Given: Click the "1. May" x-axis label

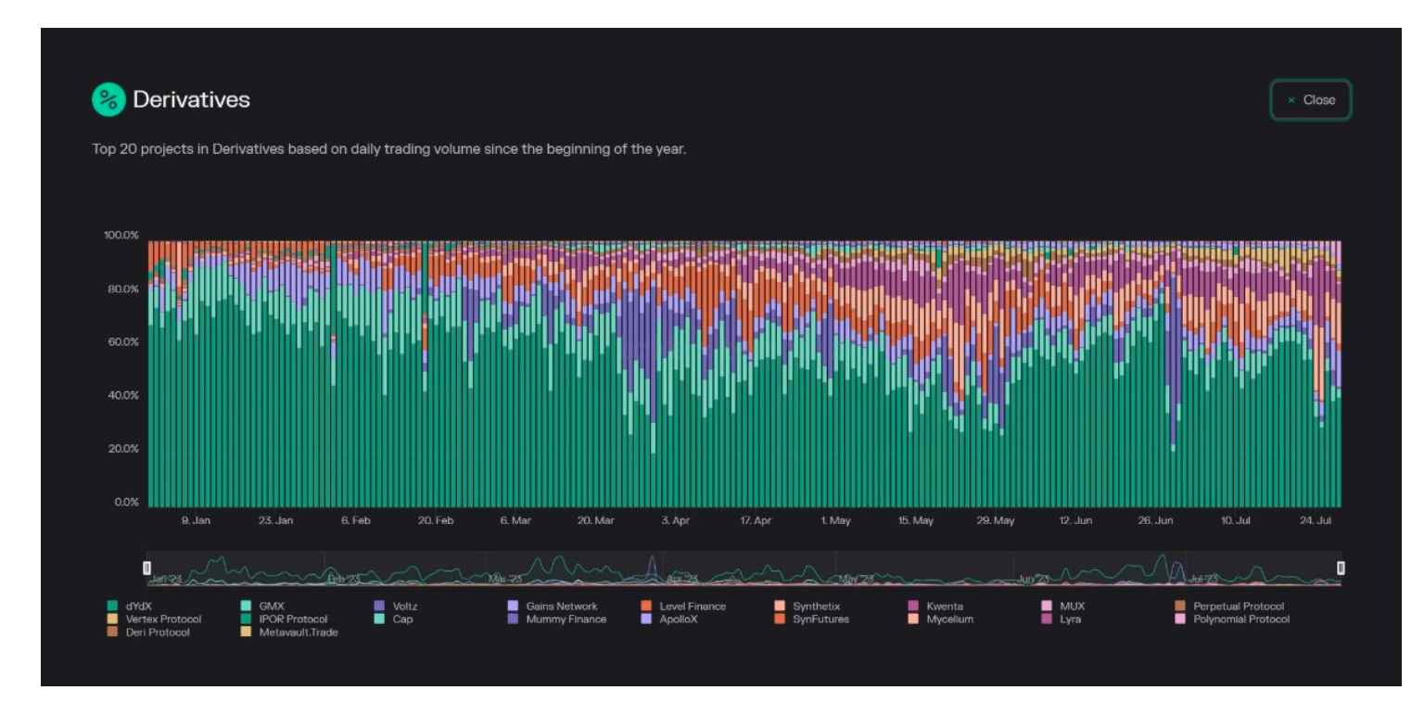Looking at the screenshot, I should click(x=835, y=521).
